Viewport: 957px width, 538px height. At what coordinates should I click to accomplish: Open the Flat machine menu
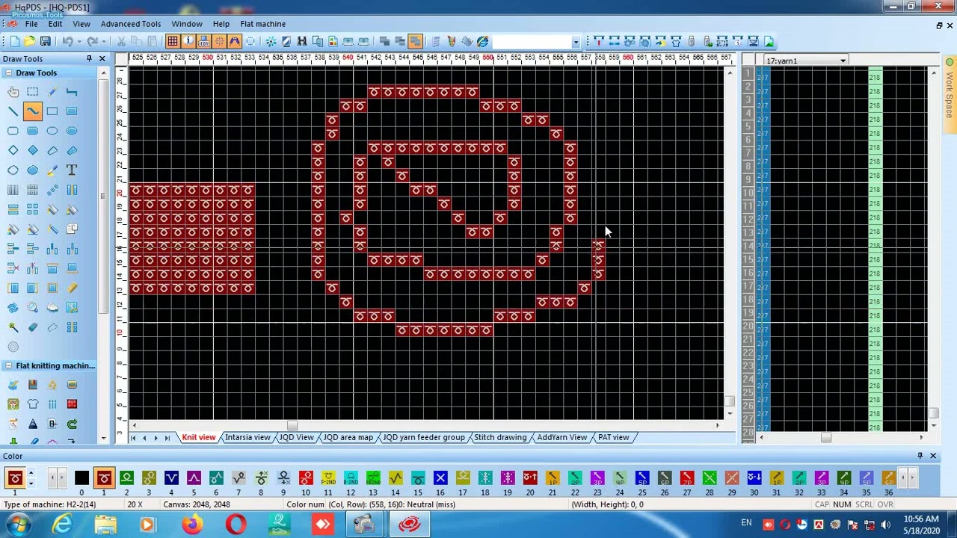[262, 24]
